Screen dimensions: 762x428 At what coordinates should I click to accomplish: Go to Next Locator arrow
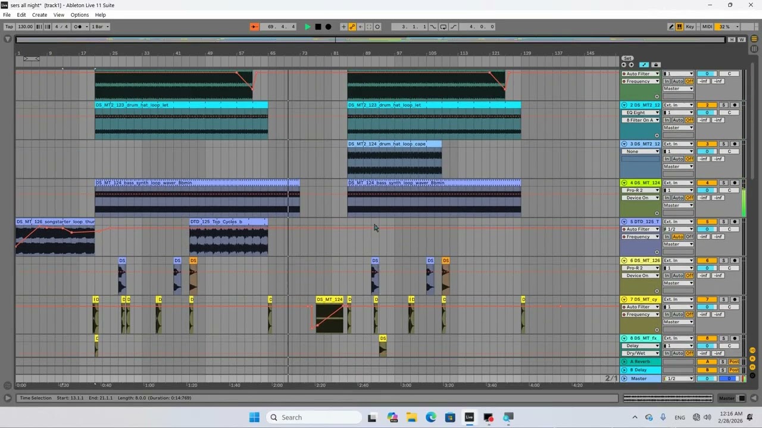[x=630, y=65]
